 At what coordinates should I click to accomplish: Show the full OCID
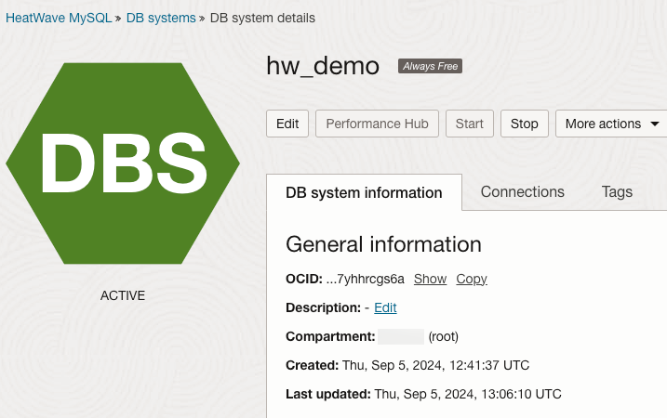click(x=430, y=279)
